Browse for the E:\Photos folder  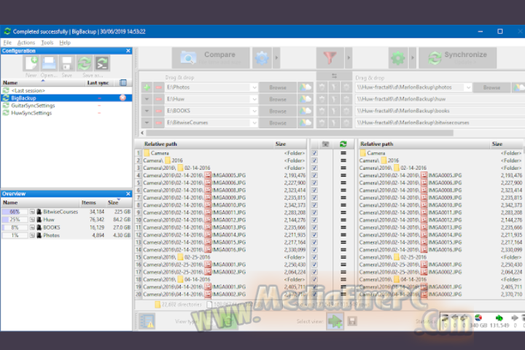click(x=278, y=87)
